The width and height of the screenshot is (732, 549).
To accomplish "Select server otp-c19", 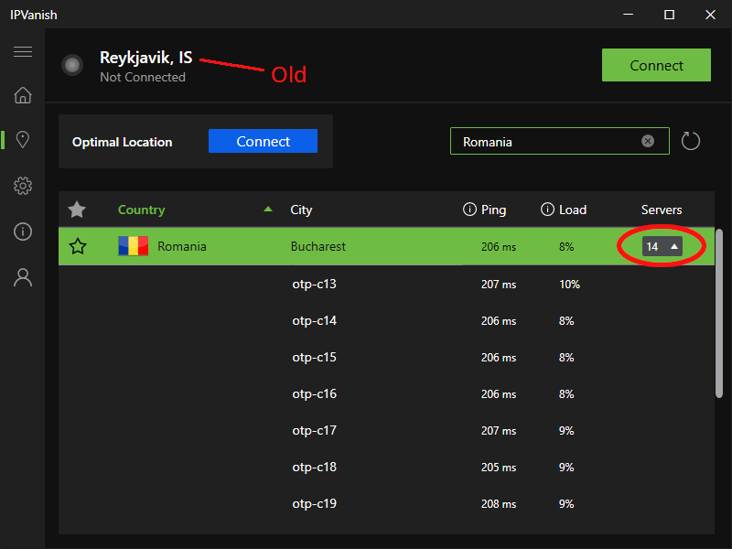I will pyautogui.click(x=314, y=504).
